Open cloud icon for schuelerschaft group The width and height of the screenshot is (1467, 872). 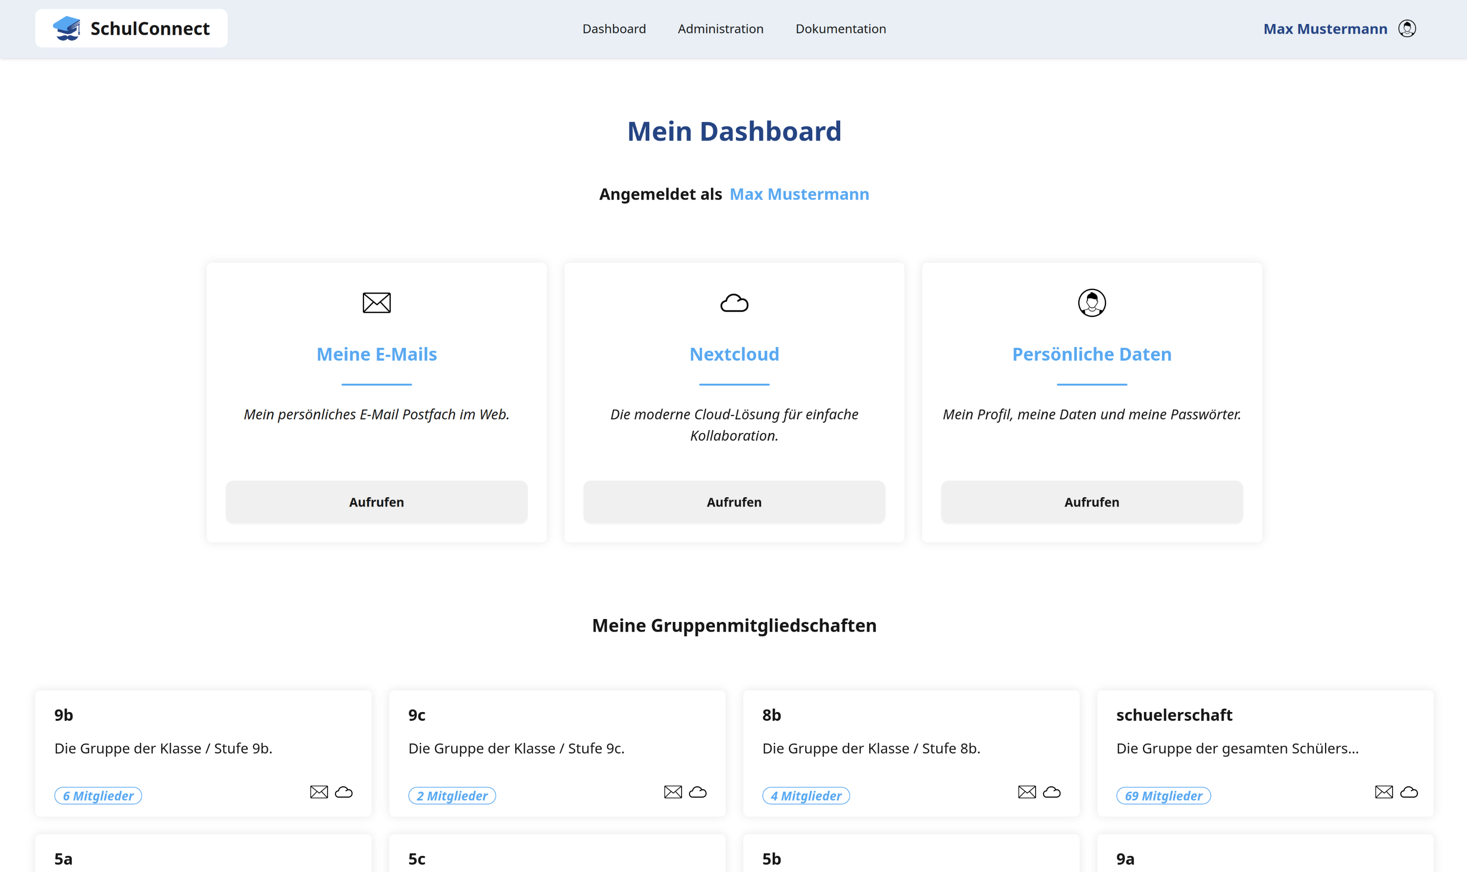click(1409, 792)
